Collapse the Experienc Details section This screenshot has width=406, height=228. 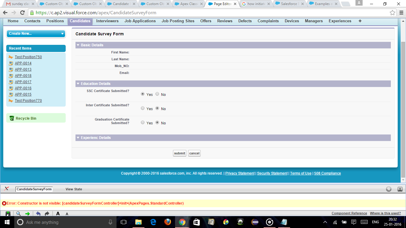78,138
